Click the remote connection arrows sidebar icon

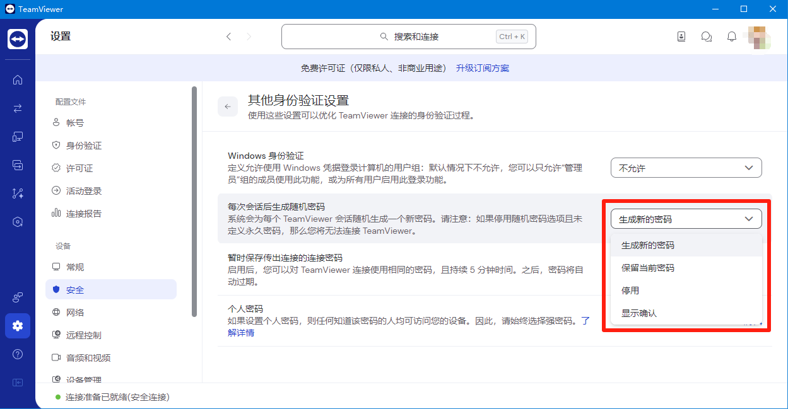pyautogui.click(x=18, y=108)
